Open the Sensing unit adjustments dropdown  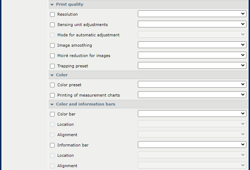click(192, 24)
